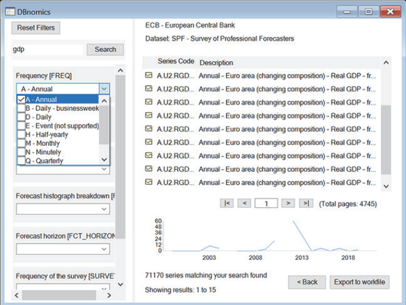The width and height of the screenshot is (406, 305).
Task: Click the envelope icon of the eighth series row
Action: pyautogui.click(x=149, y=169)
